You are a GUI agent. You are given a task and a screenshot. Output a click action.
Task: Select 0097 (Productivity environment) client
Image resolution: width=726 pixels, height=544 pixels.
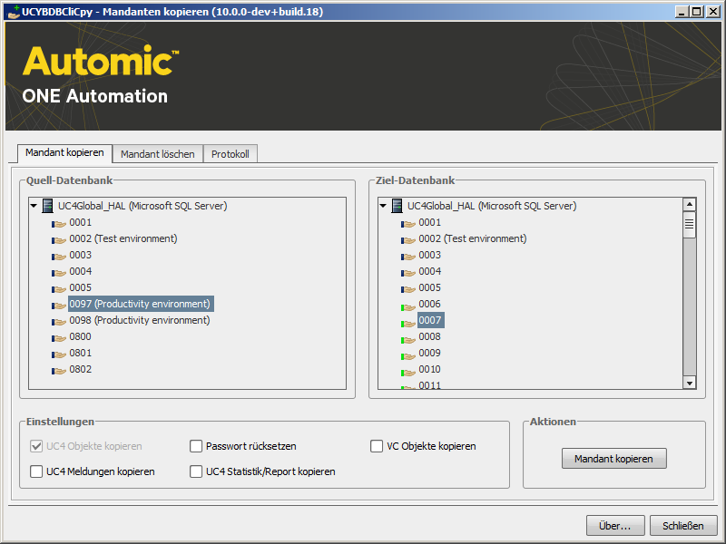(140, 304)
